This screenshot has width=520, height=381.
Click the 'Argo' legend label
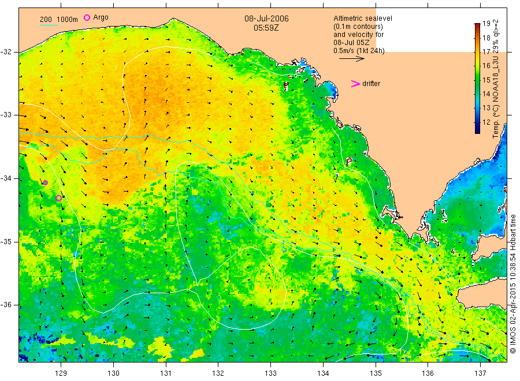point(101,17)
